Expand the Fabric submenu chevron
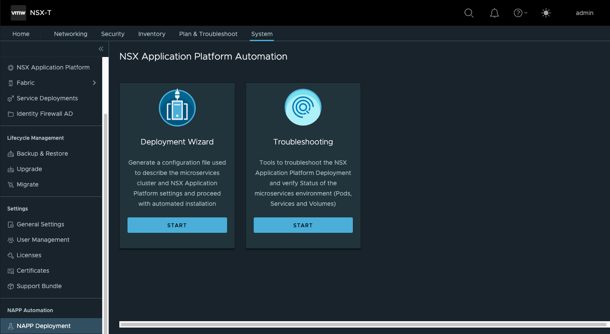The image size is (610, 334). point(94,83)
